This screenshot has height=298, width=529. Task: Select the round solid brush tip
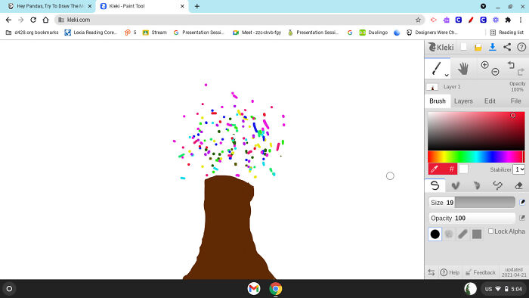tap(435, 234)
